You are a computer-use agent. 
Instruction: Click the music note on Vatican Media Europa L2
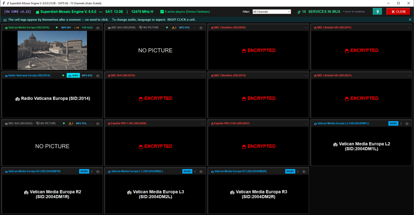[x=401, y=123]
